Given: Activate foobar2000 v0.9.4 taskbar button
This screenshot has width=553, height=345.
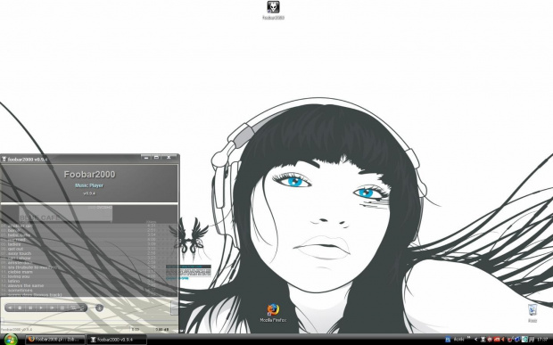Looking at the screenshot, I should click(117, 340).
